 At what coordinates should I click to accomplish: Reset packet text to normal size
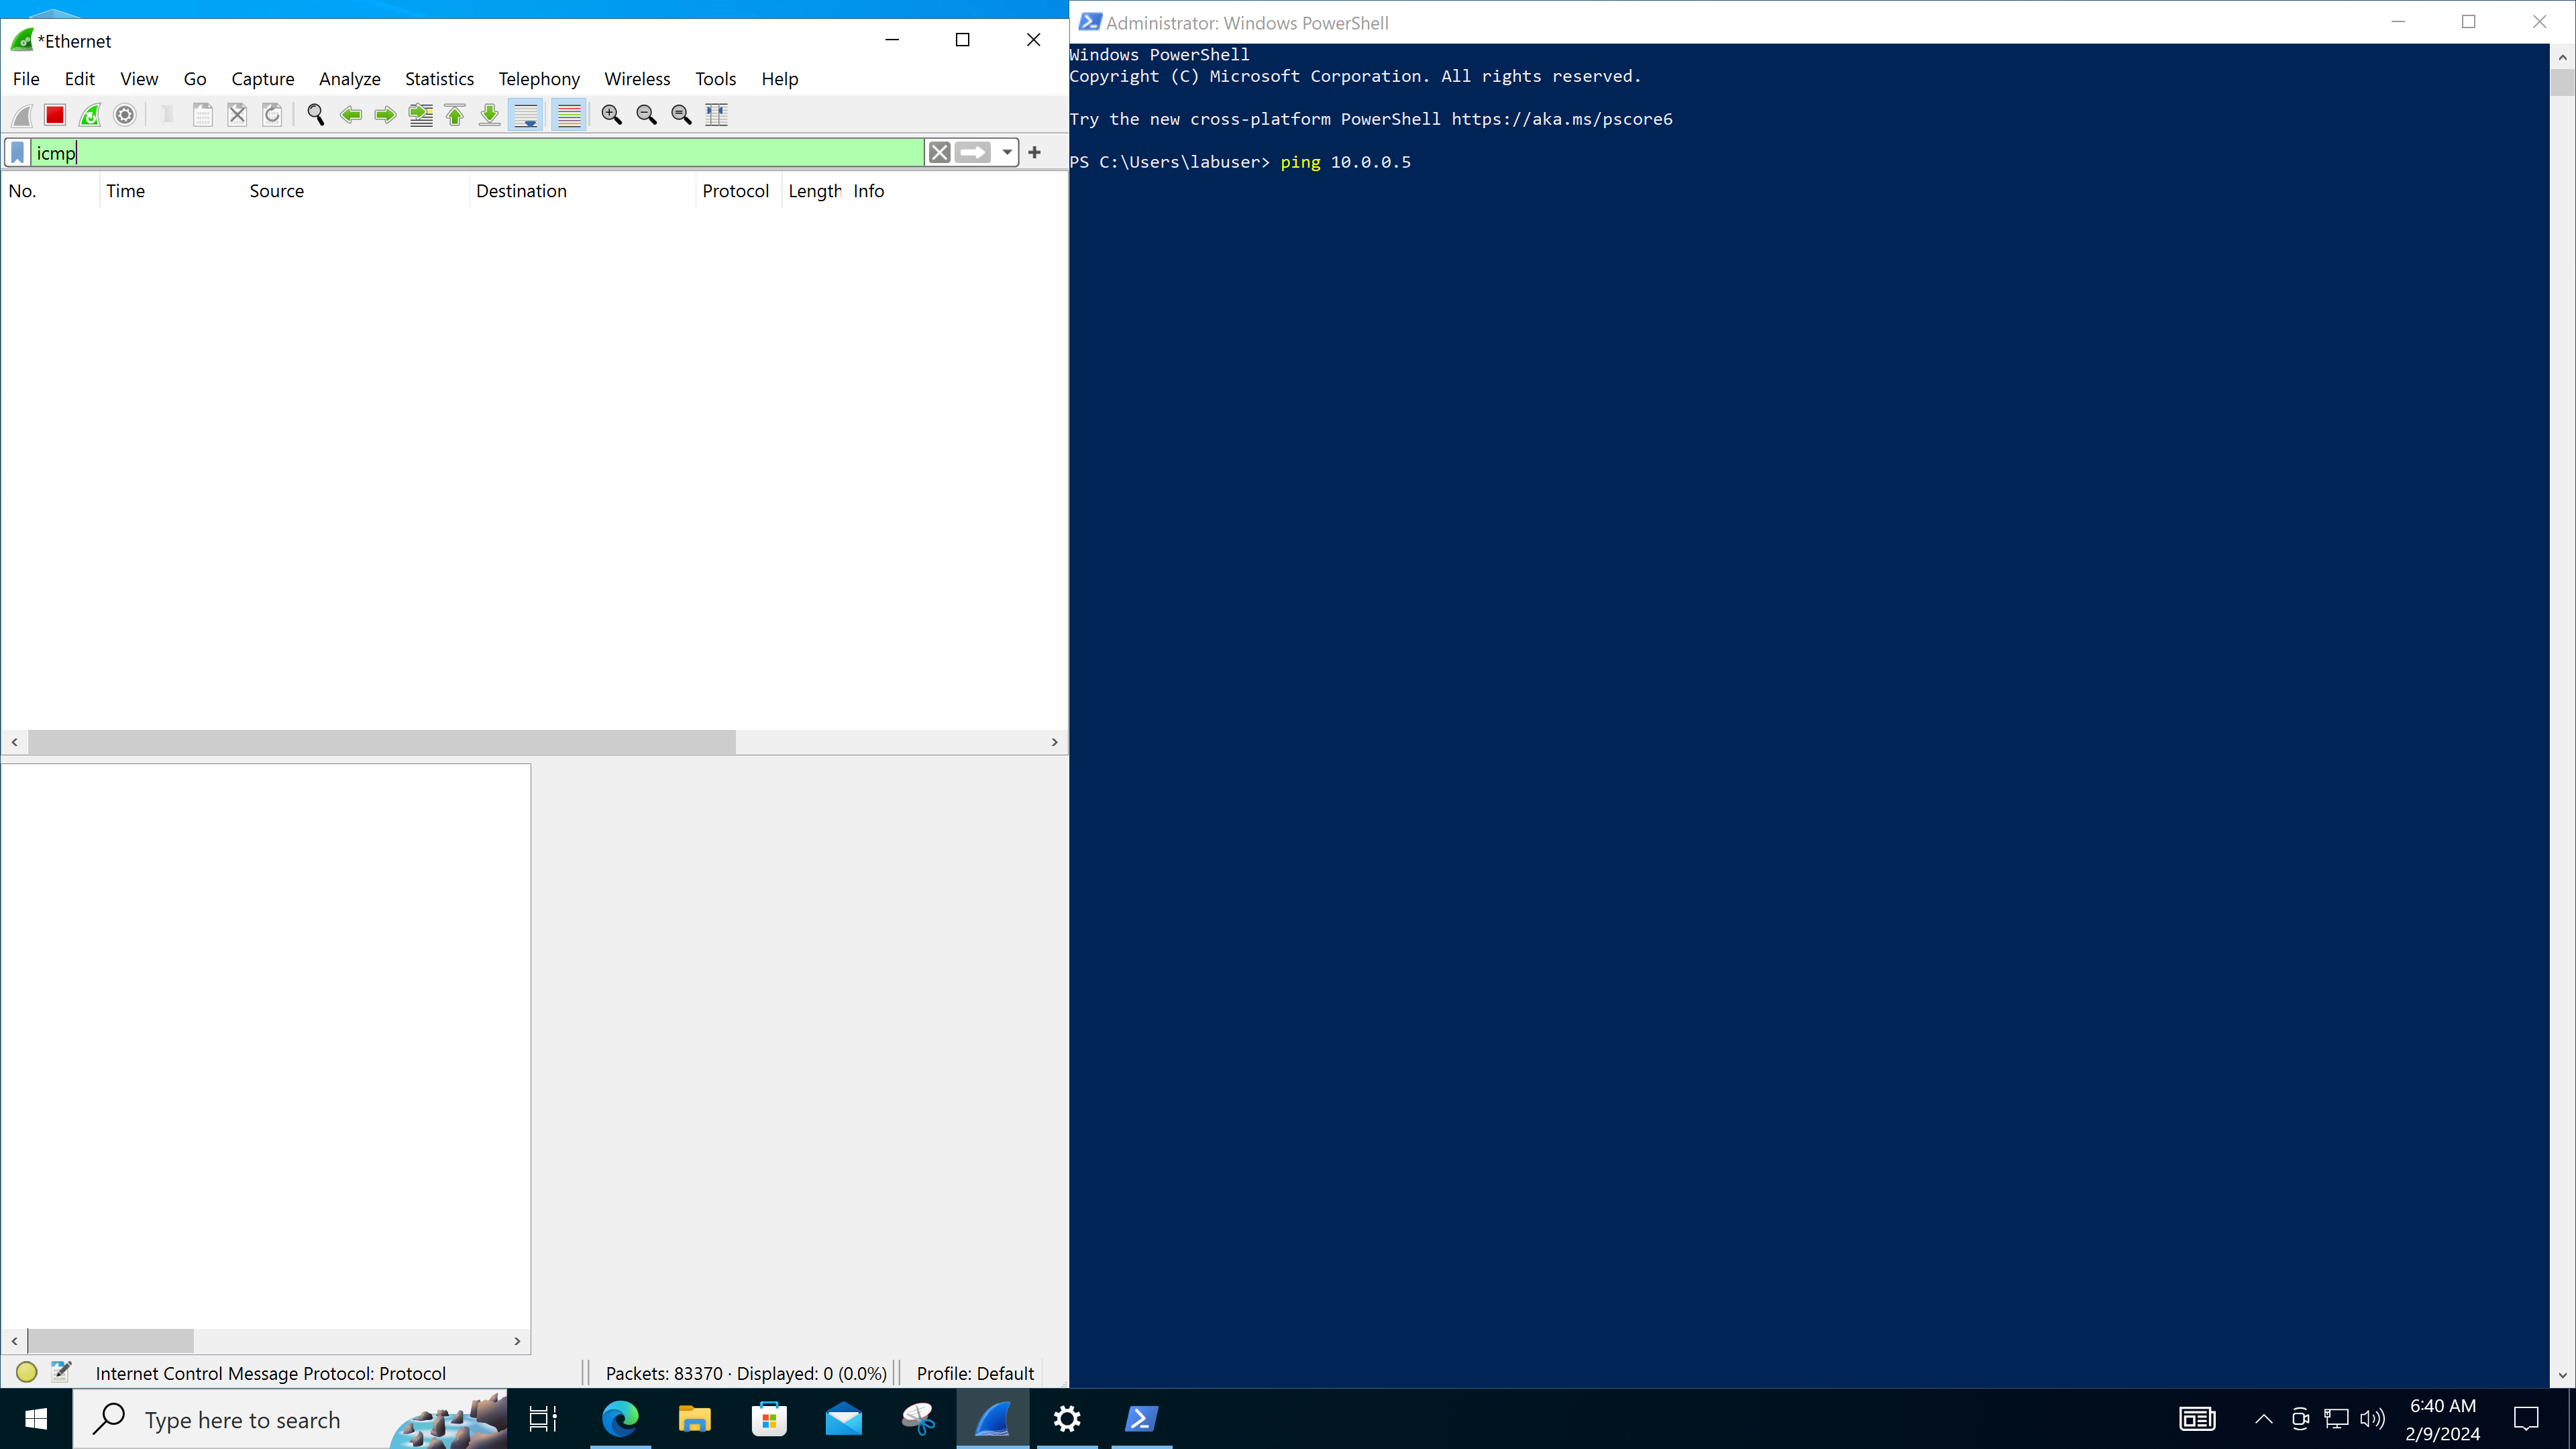682,115
